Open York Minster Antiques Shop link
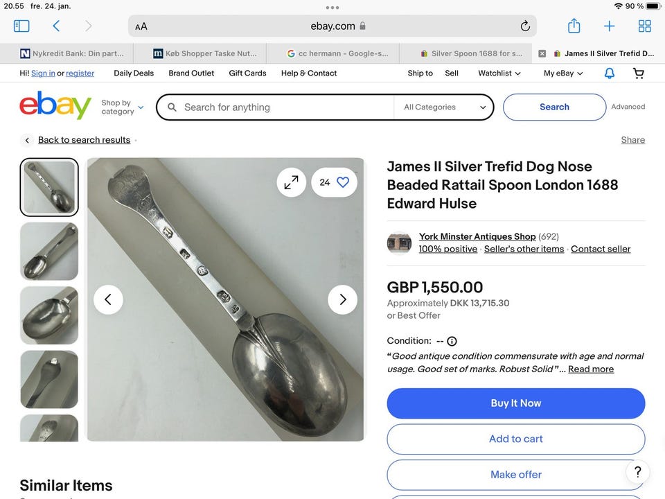 pyautogui.click(x=477, y=236)
